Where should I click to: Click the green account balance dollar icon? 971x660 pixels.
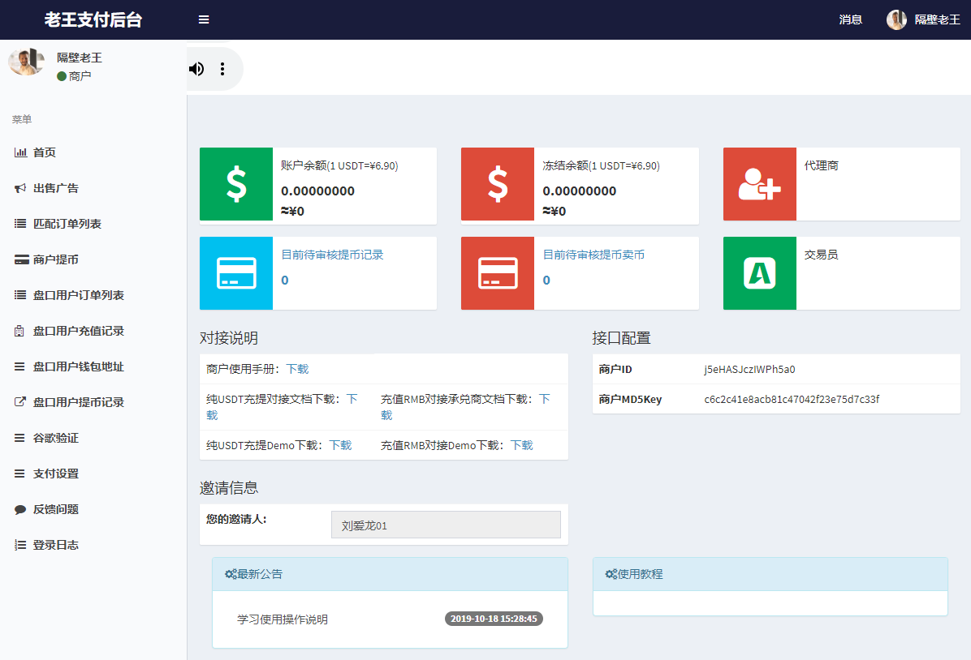(236, 185)
